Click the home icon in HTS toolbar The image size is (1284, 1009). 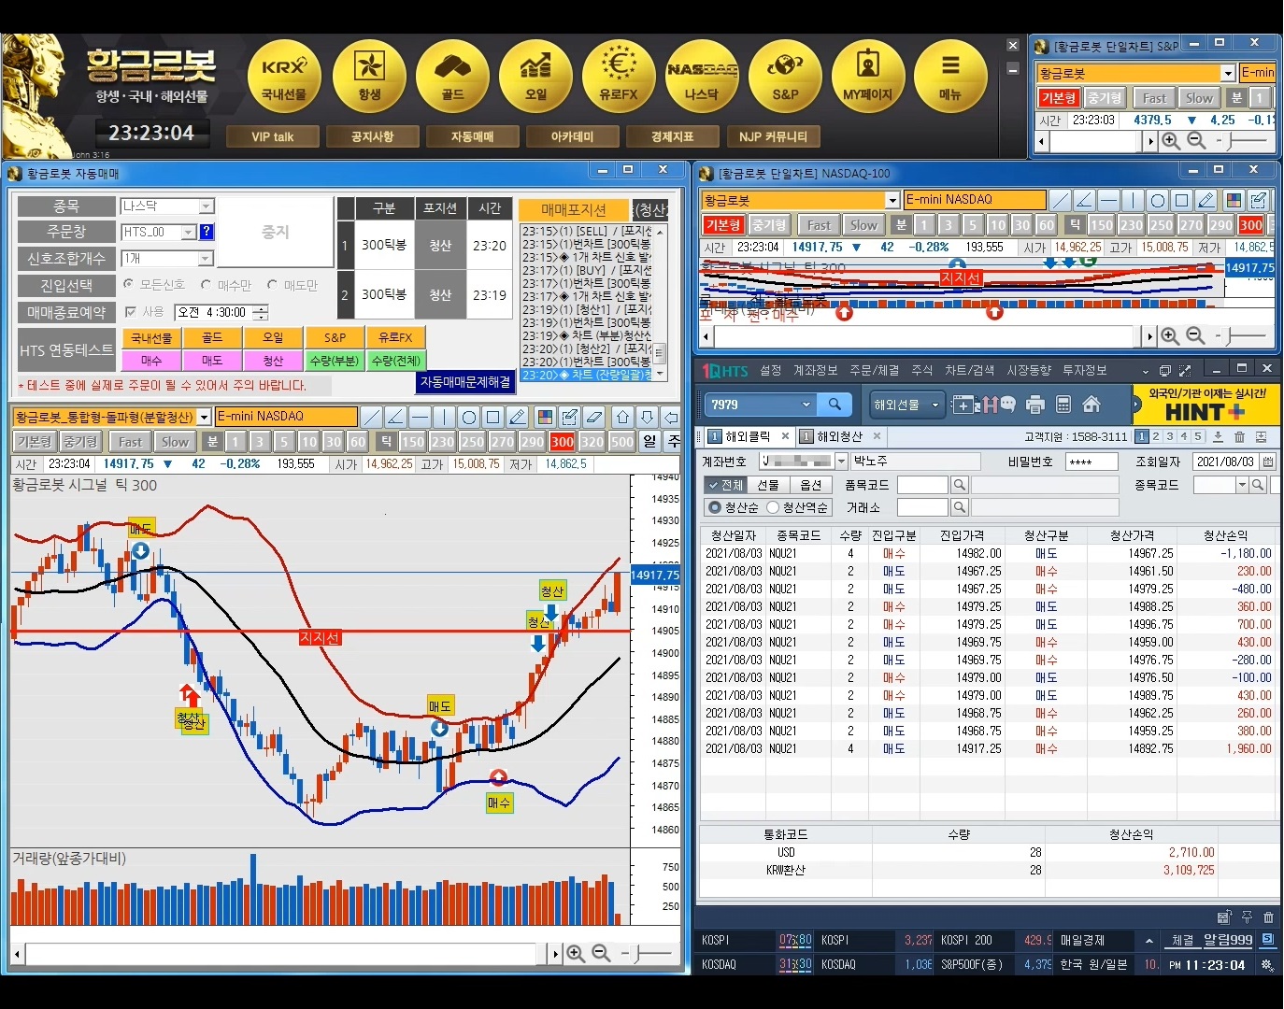point(1091,405)
